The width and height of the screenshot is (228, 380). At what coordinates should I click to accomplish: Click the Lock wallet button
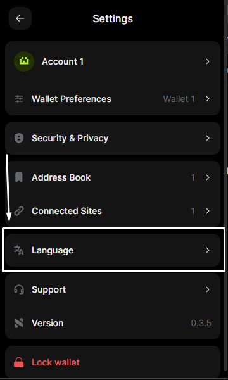pyautogui.click(x=113, y=362)
